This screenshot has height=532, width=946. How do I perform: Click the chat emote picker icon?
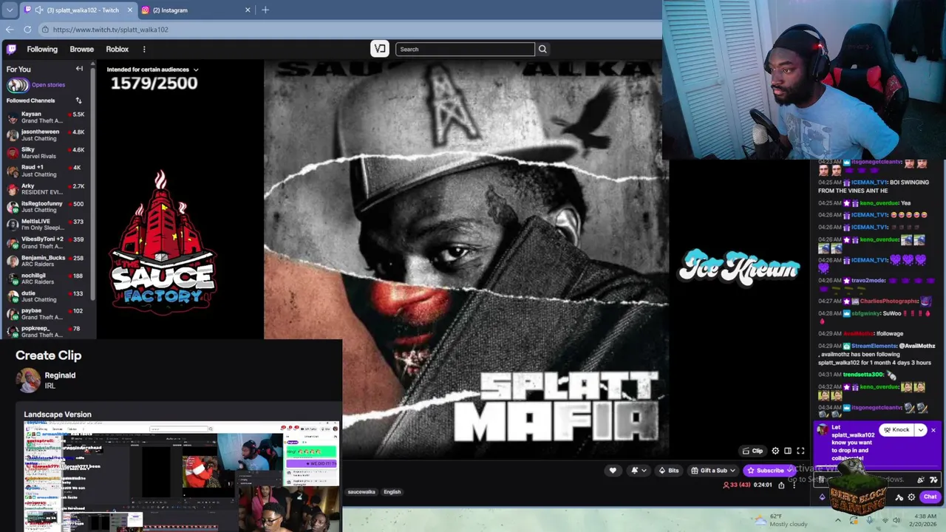coord(933,480)
